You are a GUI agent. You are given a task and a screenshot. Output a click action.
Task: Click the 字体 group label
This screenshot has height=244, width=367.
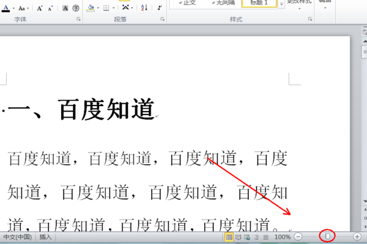[20, 20]
